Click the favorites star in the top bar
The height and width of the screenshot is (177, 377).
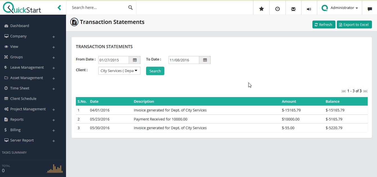[x=261, y=8]
